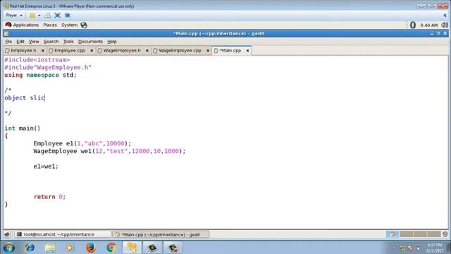Click the 'e1=we1;' statement

tap(46, 167)
